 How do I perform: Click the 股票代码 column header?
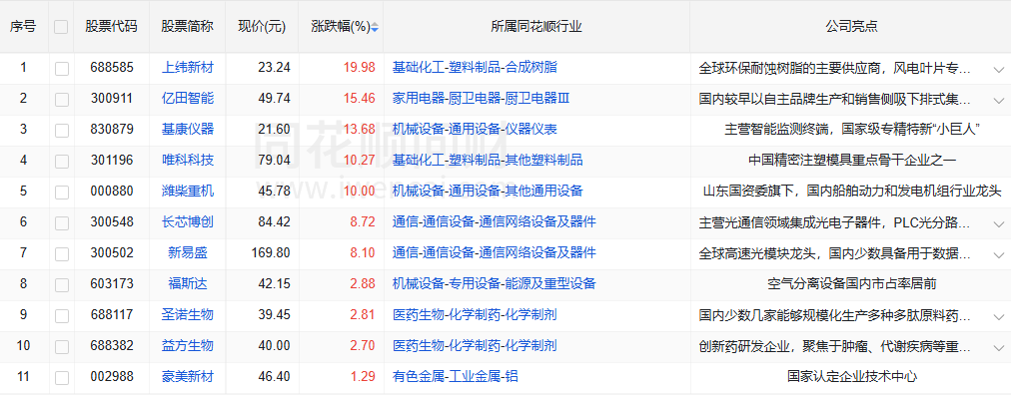tap(112, 27)
